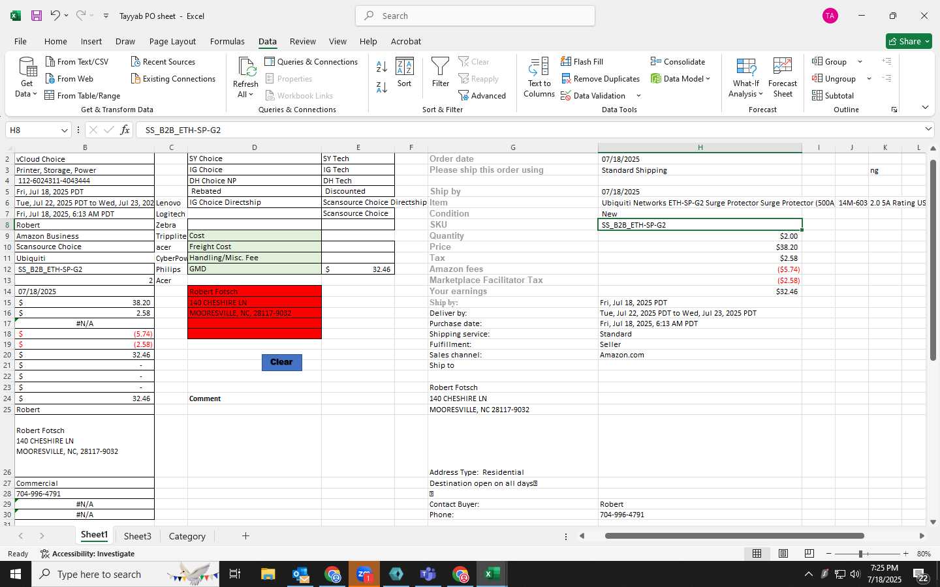Open Data Model dropdown
Viewport: 940px width, 587px height.
pyautogui.click(x=680, y=78)
